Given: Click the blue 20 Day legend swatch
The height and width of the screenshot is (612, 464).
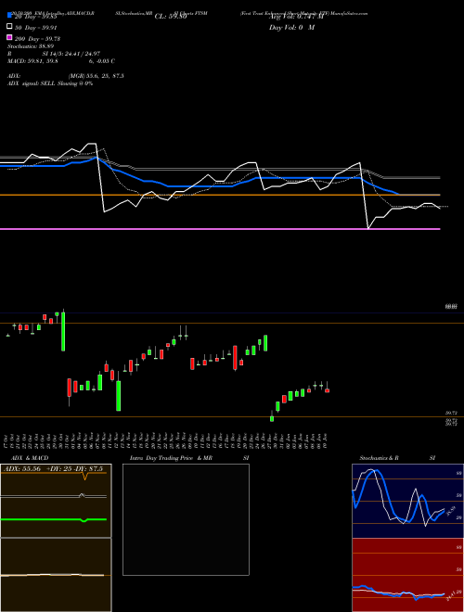Looking at the screenshot, I should [x=9, y=15].
